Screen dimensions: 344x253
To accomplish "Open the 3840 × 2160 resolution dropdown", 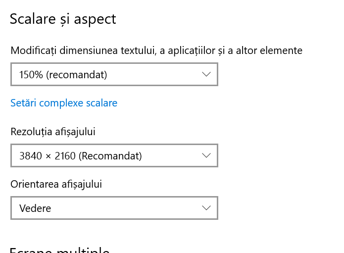I will pos(114,156).
